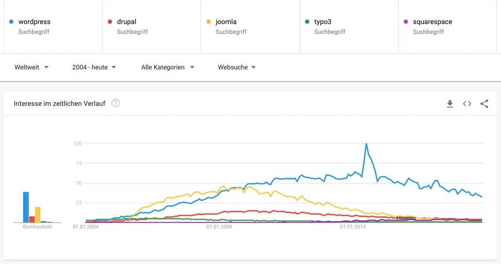Click the typo3 search term
Viewport: 501px width, 264px height.
pyautogui.click(x=323, y=22)
